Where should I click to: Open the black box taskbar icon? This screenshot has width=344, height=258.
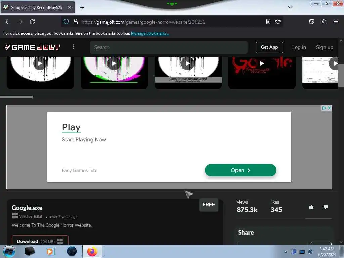pyautogui.click(x=30, y=251)
